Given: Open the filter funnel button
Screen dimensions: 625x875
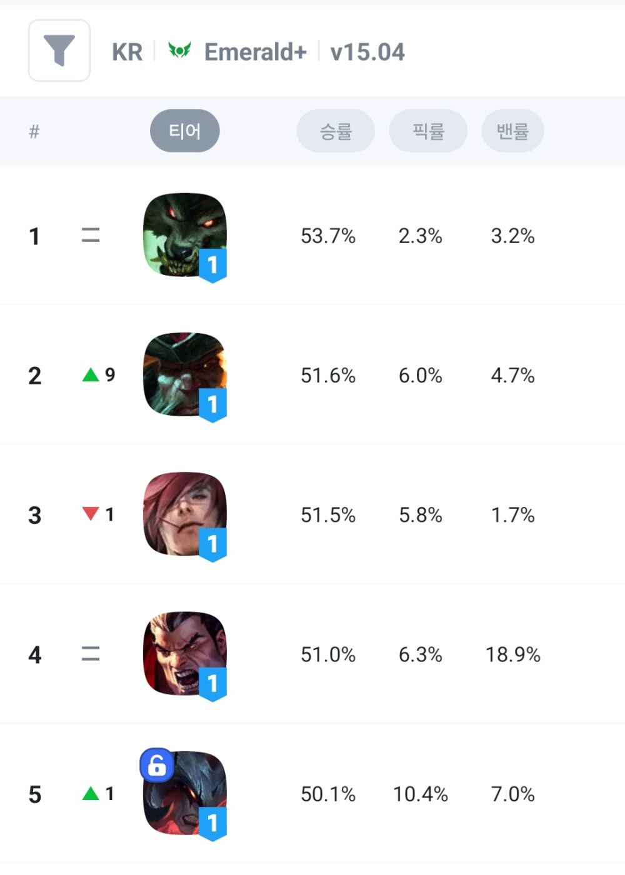Looking at the screenshot, I should tap(59, 51).
